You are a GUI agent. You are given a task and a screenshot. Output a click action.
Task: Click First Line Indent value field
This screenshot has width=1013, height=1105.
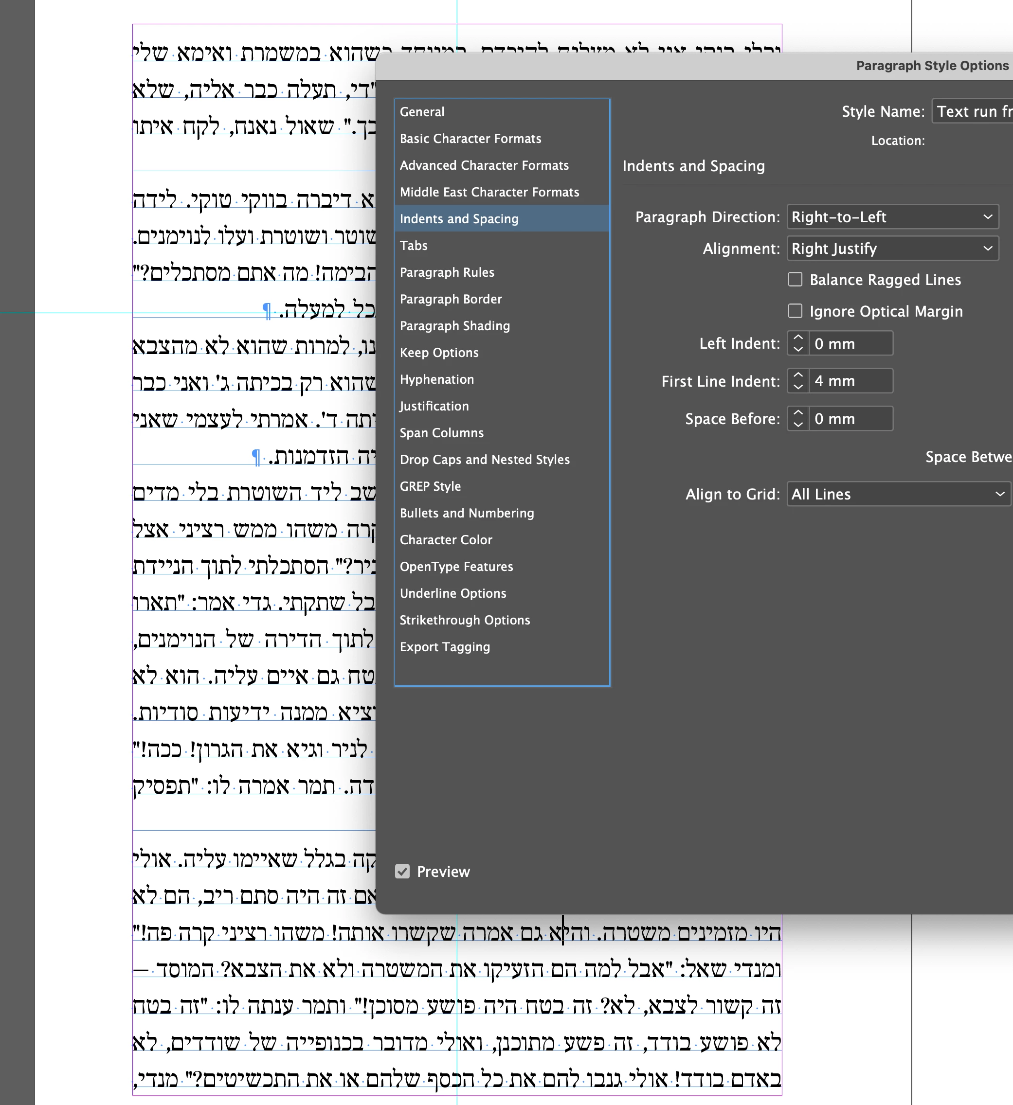click(x=850, y=381)
